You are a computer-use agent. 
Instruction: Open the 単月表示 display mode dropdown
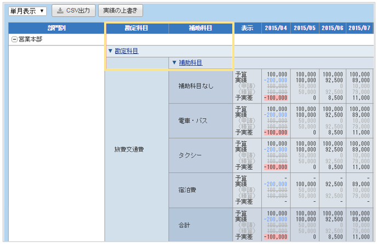coord(27,10)
